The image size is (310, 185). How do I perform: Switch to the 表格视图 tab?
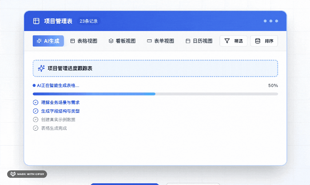(x=83, y=41)
